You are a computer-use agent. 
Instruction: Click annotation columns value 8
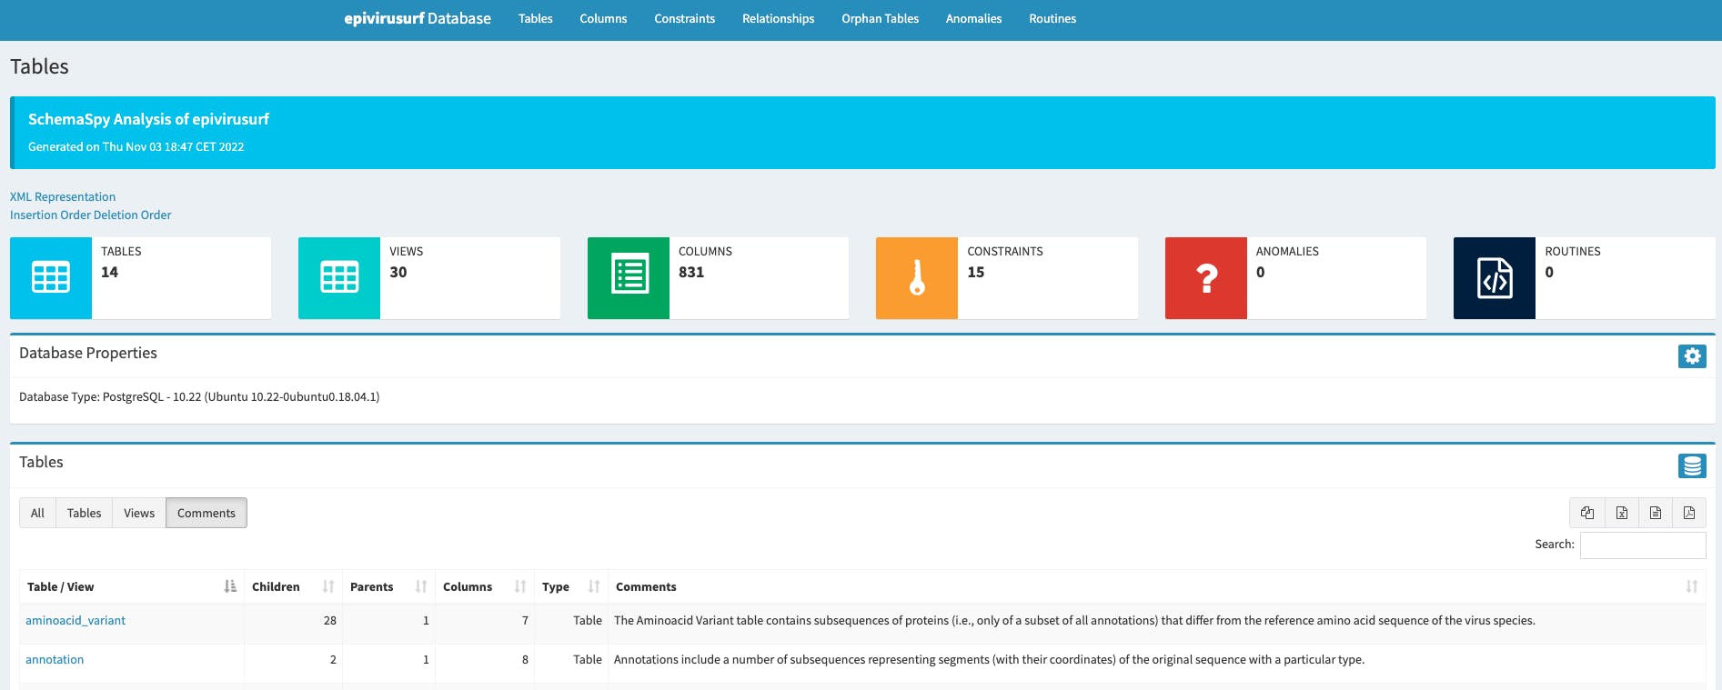pyautogui.click(x=525, y=659)
